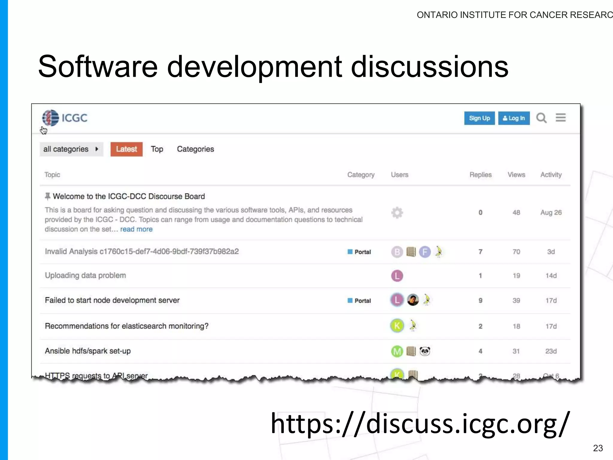This screenshot has width=613, height=460.
Task: Click the green M avatar in Ansible row
Action: tap(397, 351)
